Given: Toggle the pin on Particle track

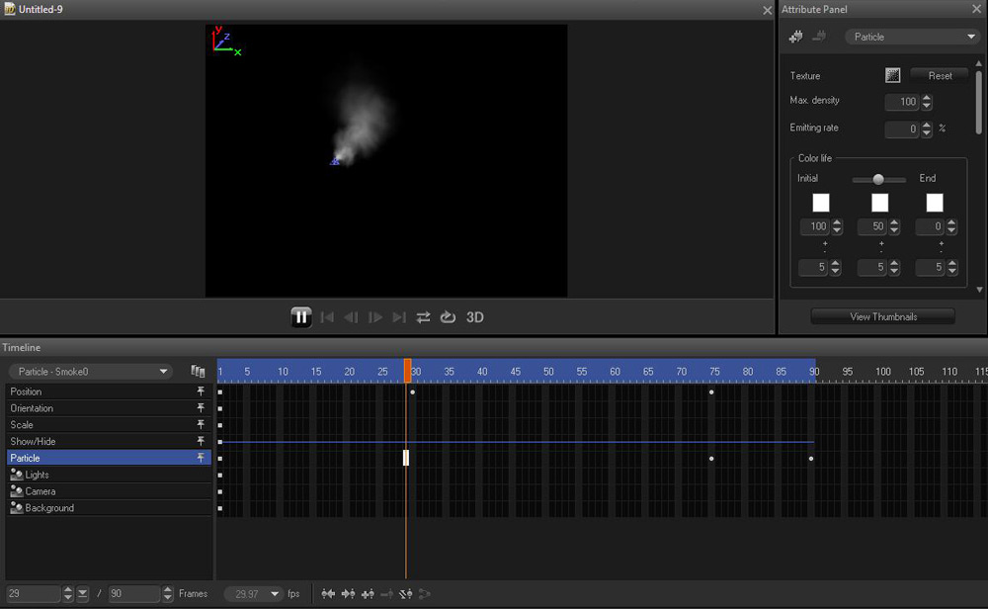Looking at the screenshot, I should [x=201, y=458].
